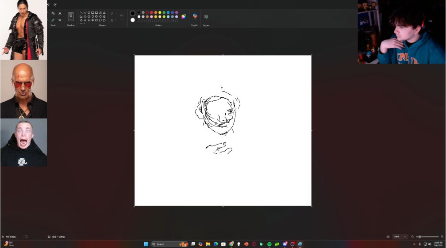446x248 pixels.
Task: Open the Shape outline dropdown
Action: (x=113, y=13)
